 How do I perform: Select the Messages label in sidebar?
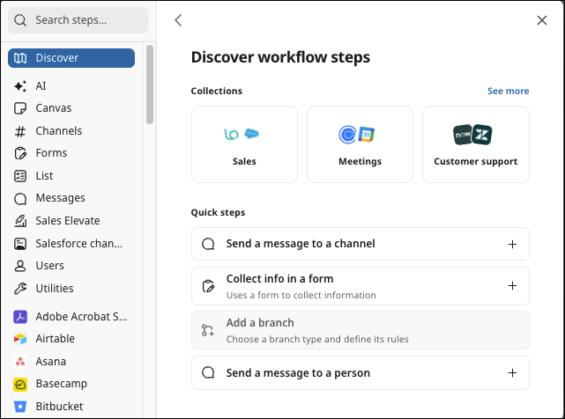60,198
